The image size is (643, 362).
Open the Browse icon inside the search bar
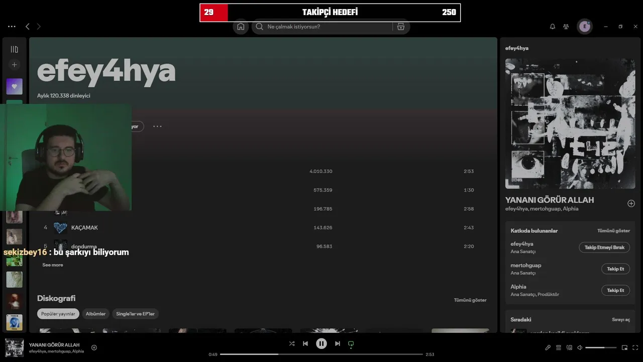401,27
